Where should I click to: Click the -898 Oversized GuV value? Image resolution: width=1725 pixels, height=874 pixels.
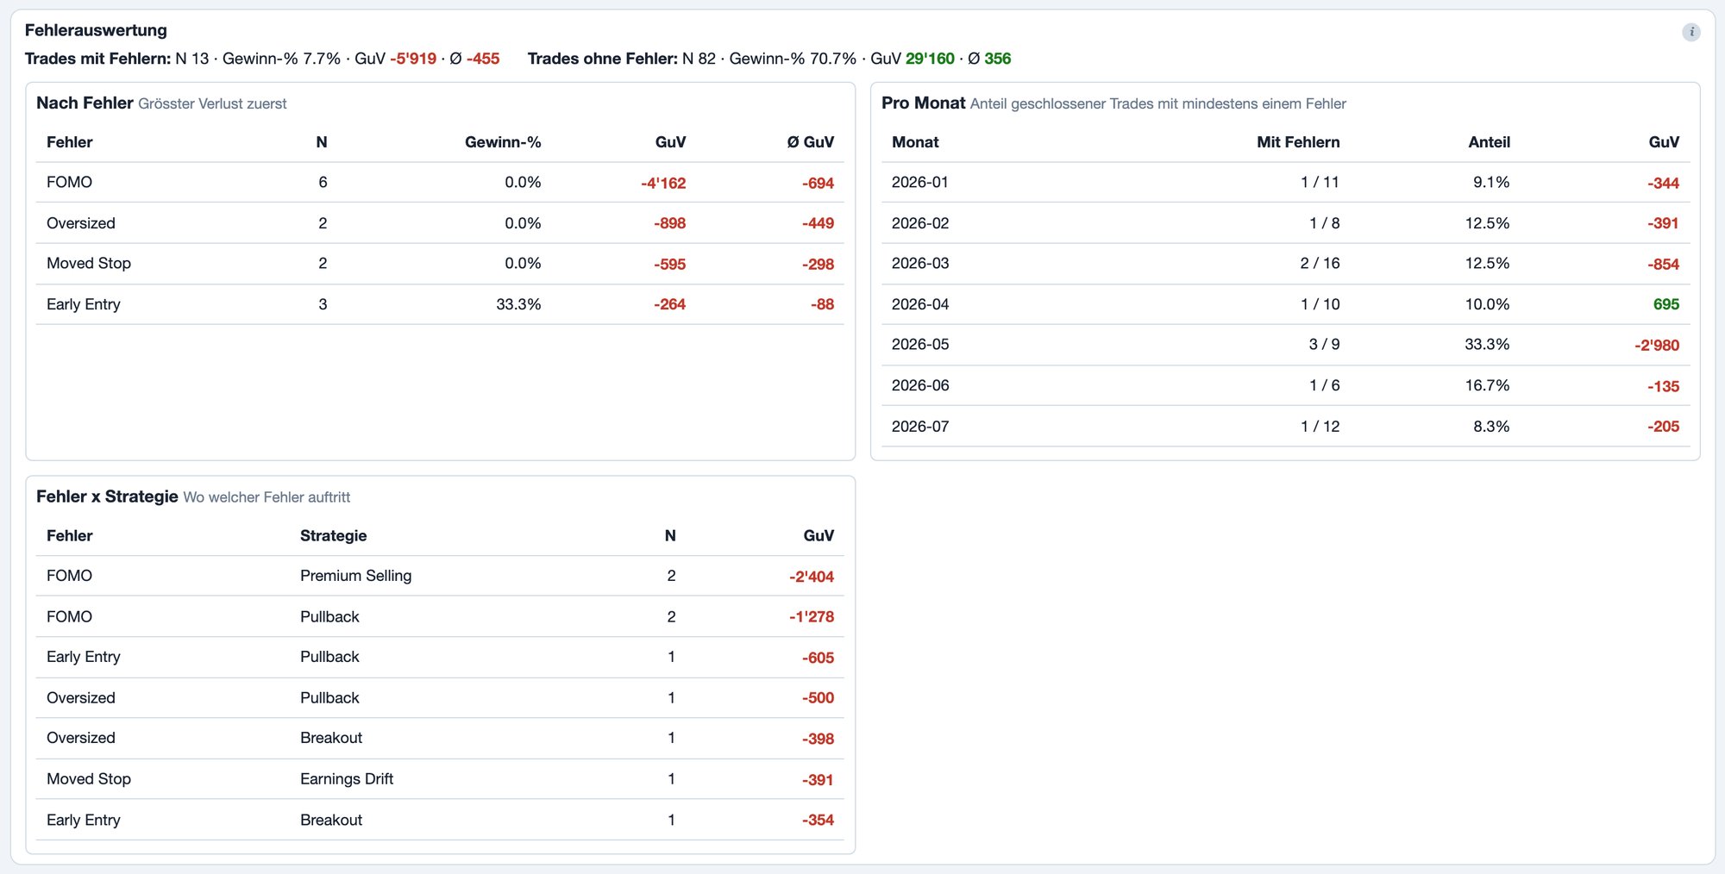click(x=669, y=223)
